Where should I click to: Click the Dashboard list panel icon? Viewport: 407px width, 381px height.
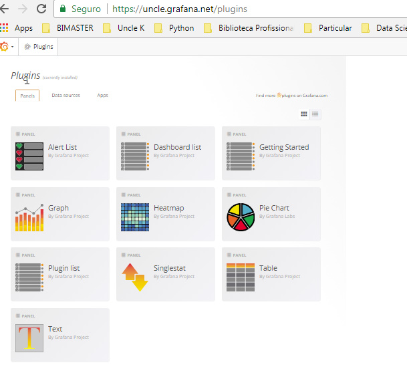coord(135,156)
